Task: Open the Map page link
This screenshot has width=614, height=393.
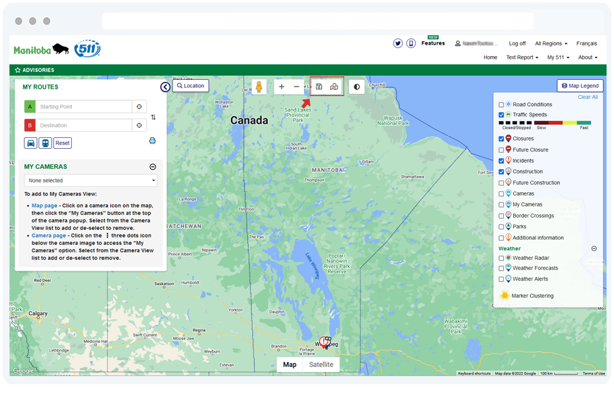Action: coord(44,206)
